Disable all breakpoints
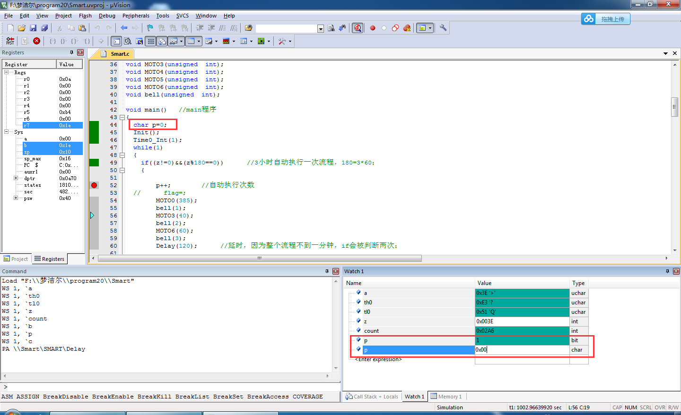 tap(395, 28)
